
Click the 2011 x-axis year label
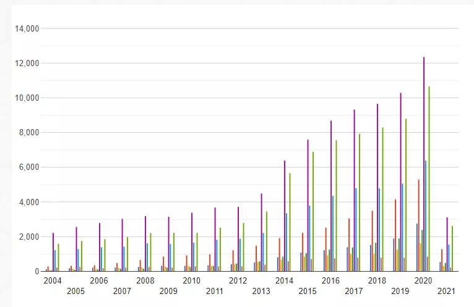point(215,292)
